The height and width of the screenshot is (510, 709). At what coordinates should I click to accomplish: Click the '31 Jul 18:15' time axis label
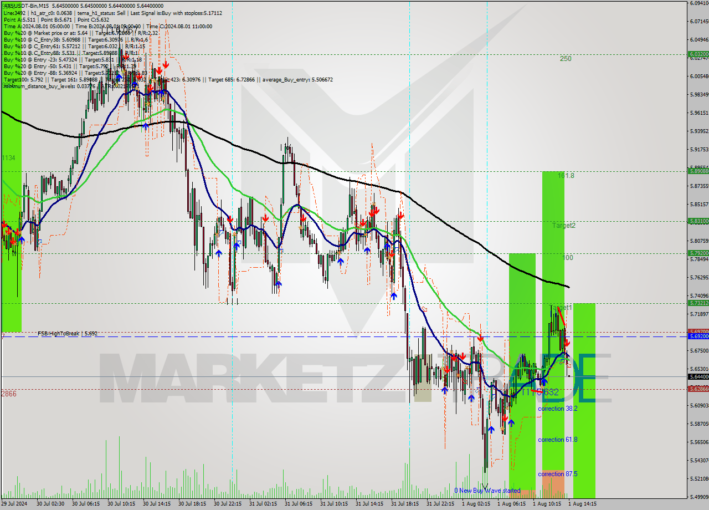[x=405, y=504]
